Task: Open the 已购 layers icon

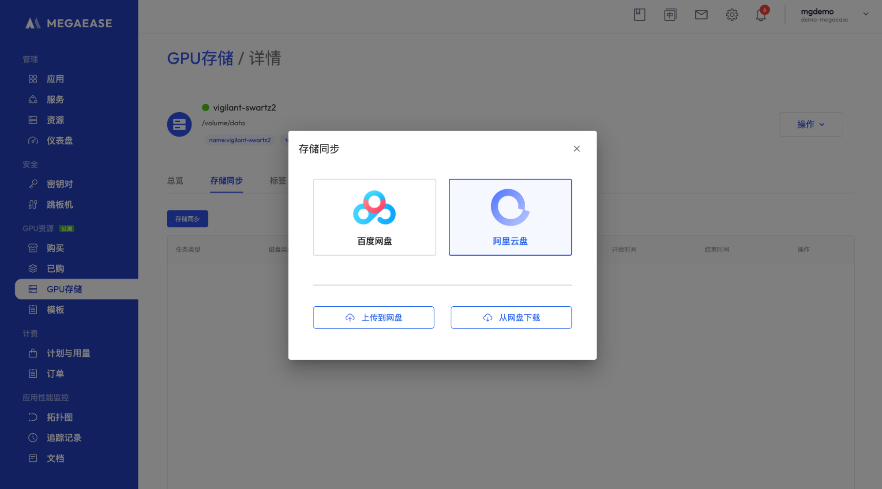Action: tap(33, 268)
